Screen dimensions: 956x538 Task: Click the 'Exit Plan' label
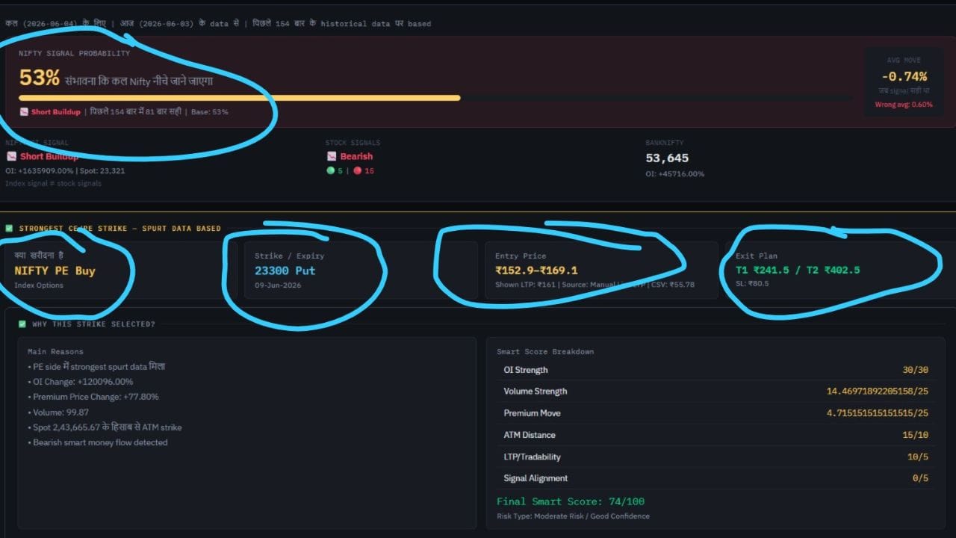point(757,256)
